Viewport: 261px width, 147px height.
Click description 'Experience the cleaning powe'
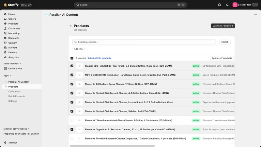[219, 102]
